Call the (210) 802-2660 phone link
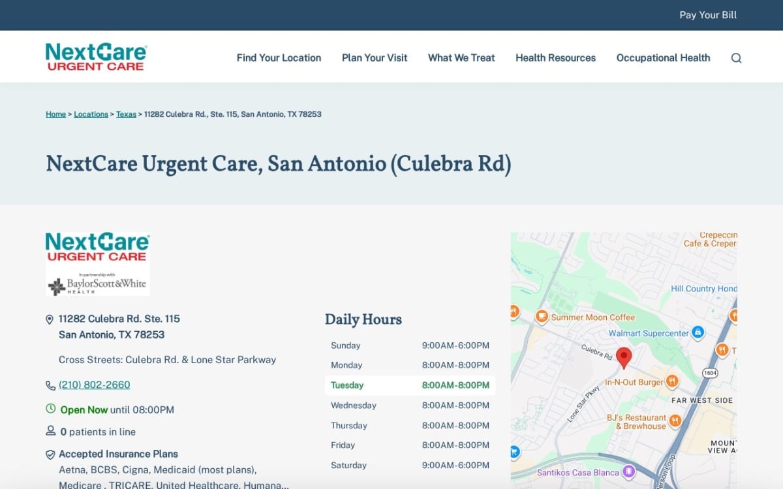783x489 pixels. (x=95, y=385)
